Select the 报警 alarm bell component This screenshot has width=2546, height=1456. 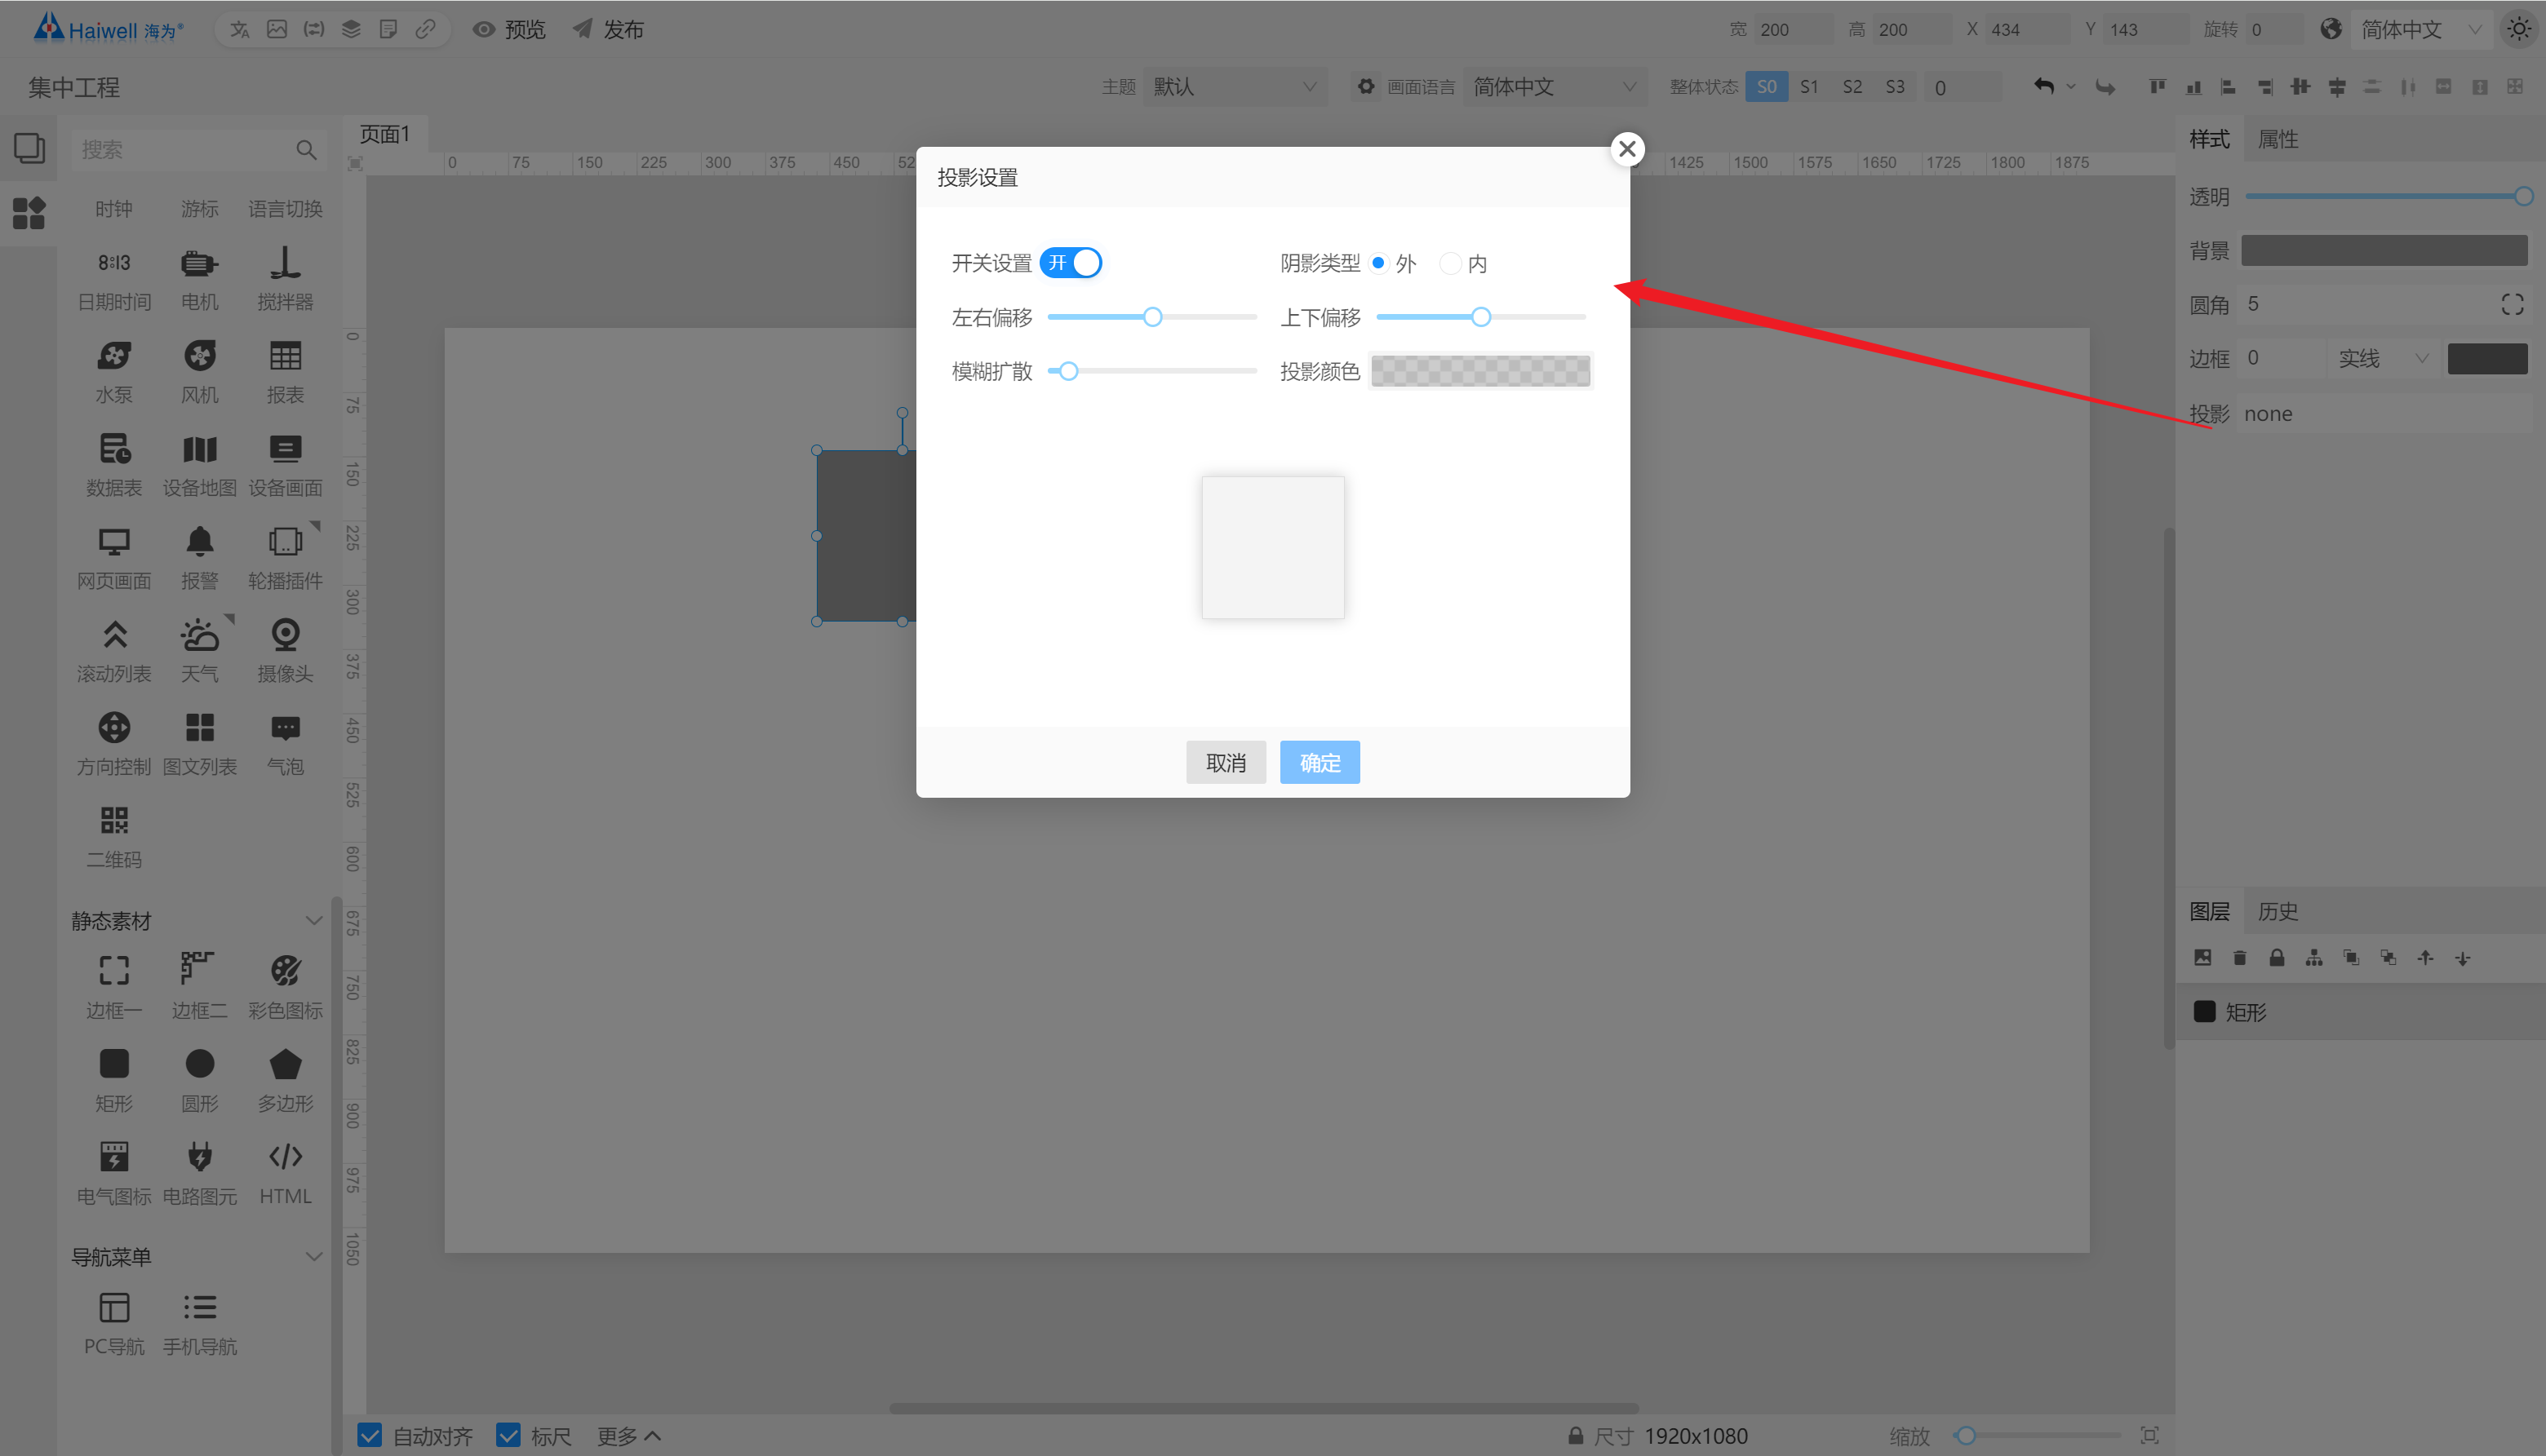(x=199, y=542)
